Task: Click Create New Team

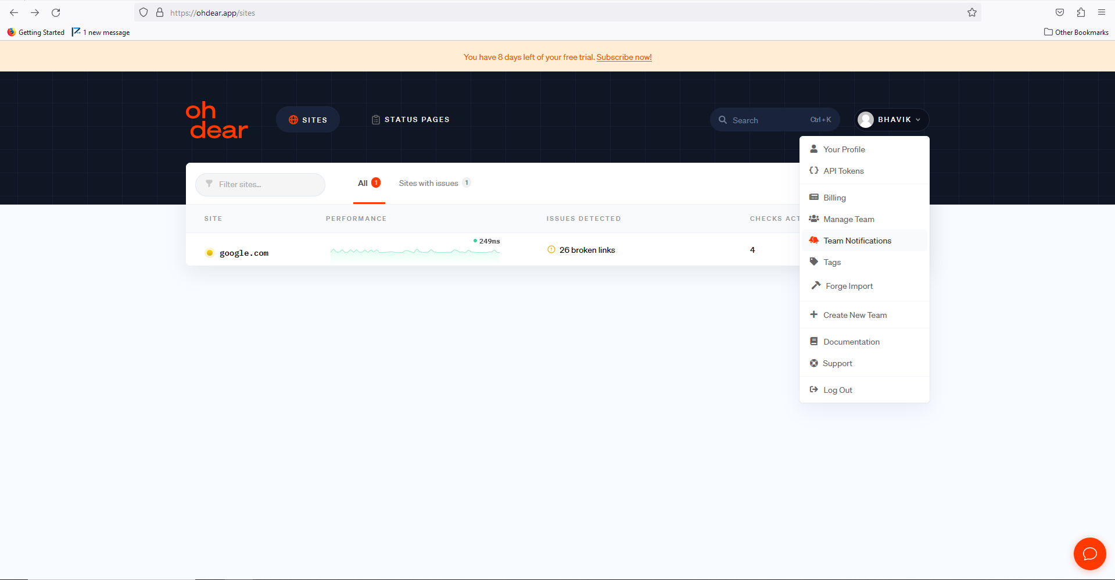Action: point(864,315)
